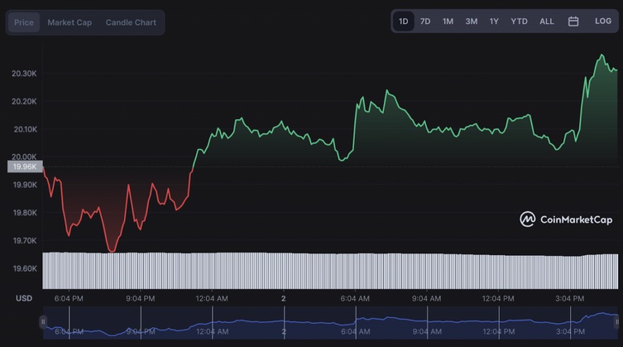This screenshot has height=347, width=623.
Task: Click the CoinMarketCap logo watermark
Action: click(566, 219)
